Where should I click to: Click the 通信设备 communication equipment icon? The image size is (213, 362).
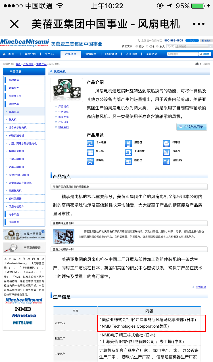[x=166, y=161]
